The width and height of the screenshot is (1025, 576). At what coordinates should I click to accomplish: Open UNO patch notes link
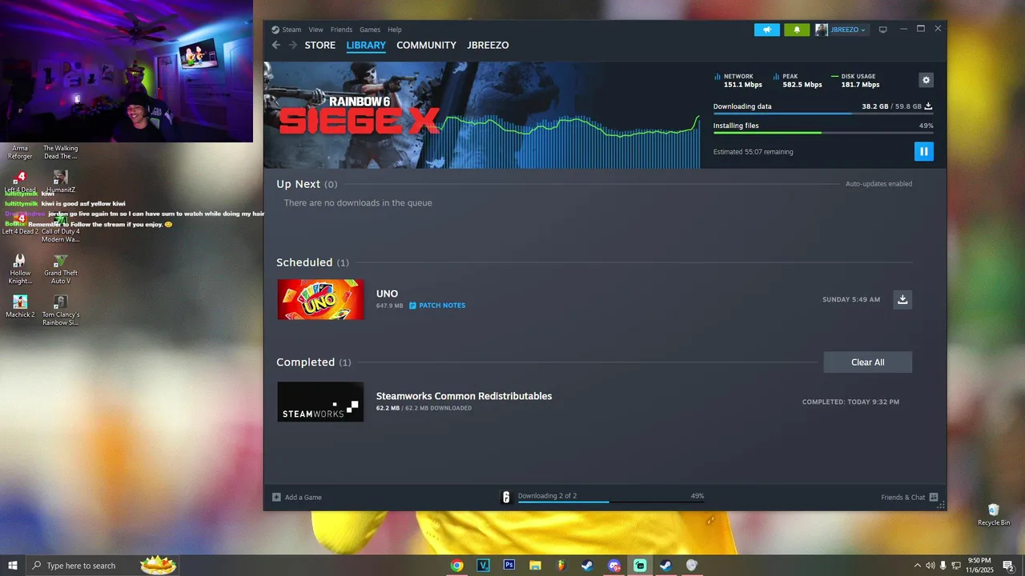point(437,306)
